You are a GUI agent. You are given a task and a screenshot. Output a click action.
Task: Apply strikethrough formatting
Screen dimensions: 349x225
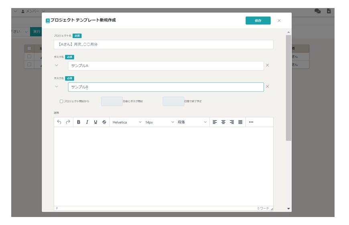(104, 122)
